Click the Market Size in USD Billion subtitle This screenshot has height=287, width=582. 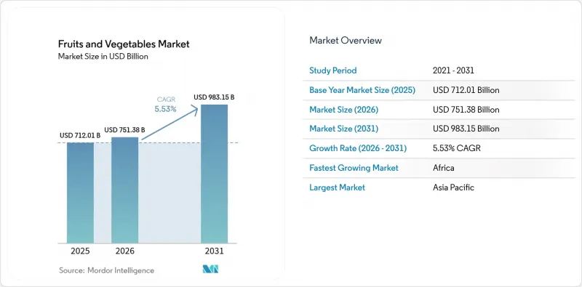(x=103, y=57)
